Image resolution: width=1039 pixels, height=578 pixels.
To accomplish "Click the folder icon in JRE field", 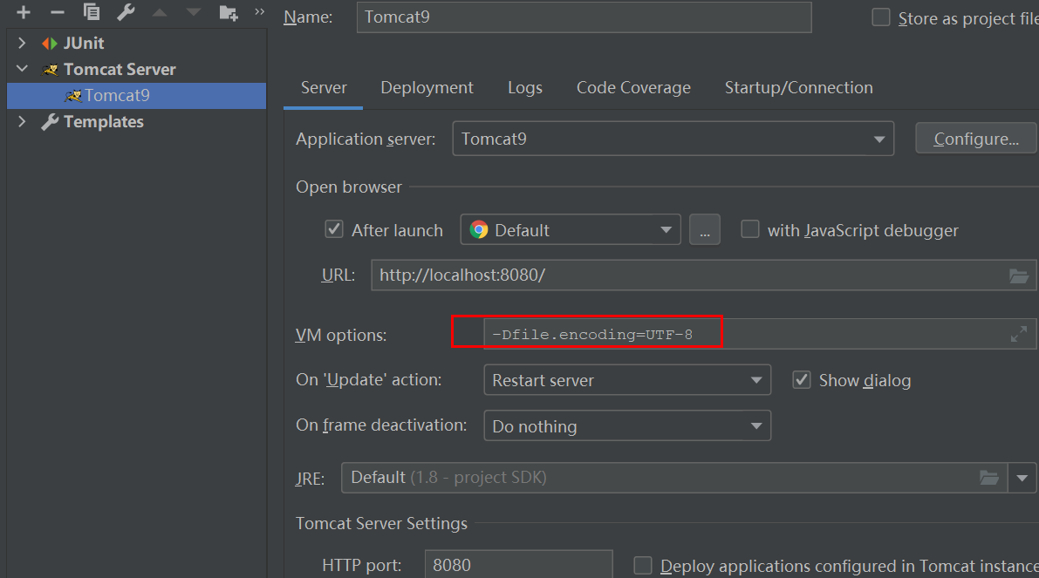I will tap(988, 477).
